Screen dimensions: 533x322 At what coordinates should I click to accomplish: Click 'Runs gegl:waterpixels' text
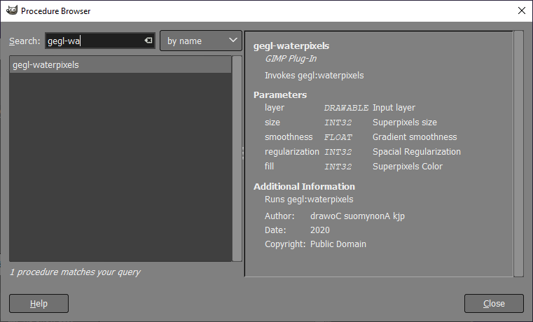click(309, 199)
